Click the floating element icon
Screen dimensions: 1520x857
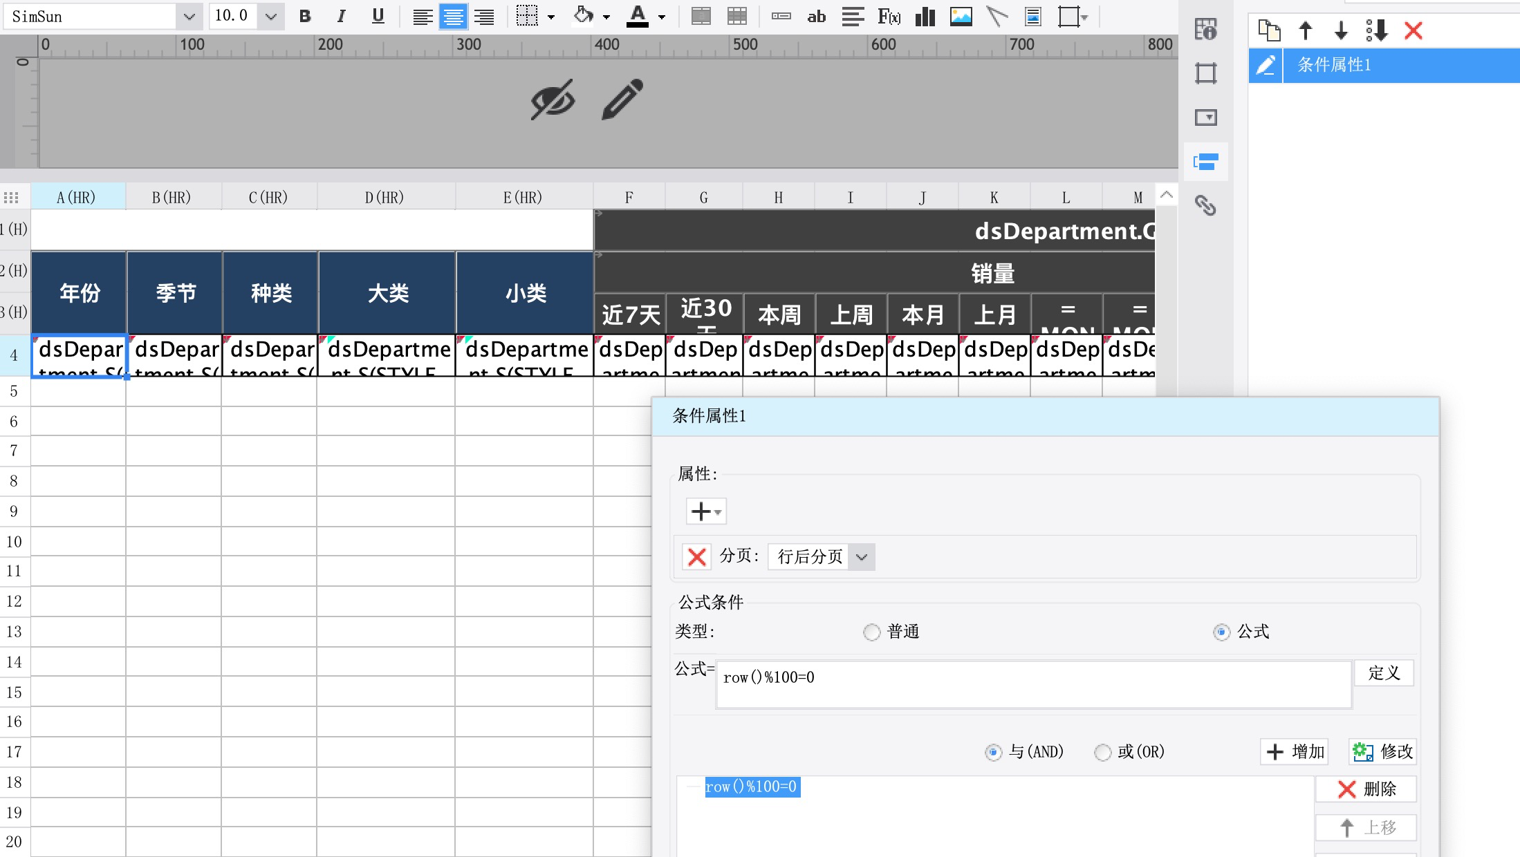coord(1068,16)
